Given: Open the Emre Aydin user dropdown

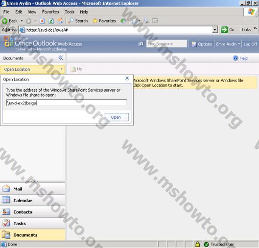Looking at the screenshot, I should click(x=228, y=44).
